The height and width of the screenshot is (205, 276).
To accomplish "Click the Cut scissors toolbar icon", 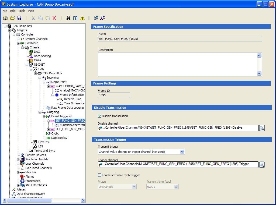I will [33, 18].
